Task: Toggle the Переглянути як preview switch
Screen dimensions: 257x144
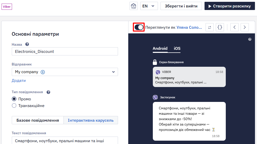Action: pyautogui.click(x=139, y=27)
